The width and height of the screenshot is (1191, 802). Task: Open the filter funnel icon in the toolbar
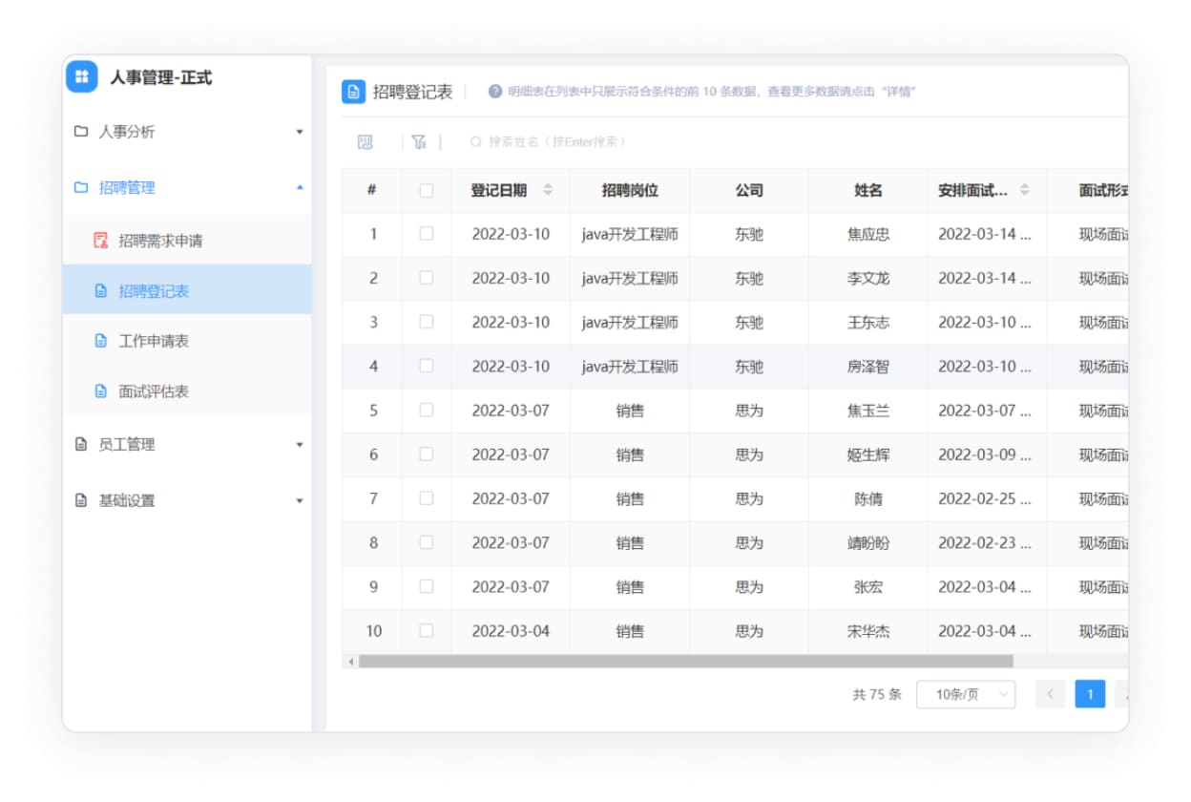click(x=419, y=142)
